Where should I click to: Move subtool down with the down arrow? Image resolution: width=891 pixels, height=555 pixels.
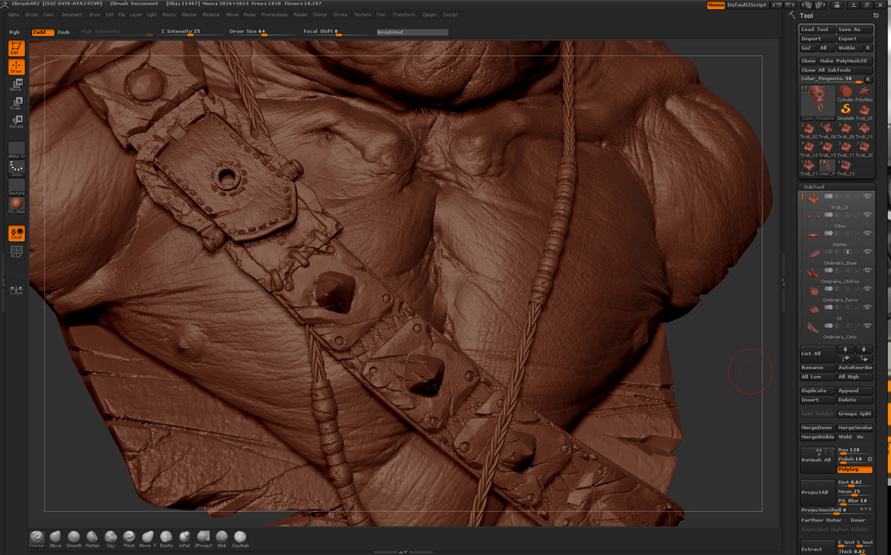(863, 350)
